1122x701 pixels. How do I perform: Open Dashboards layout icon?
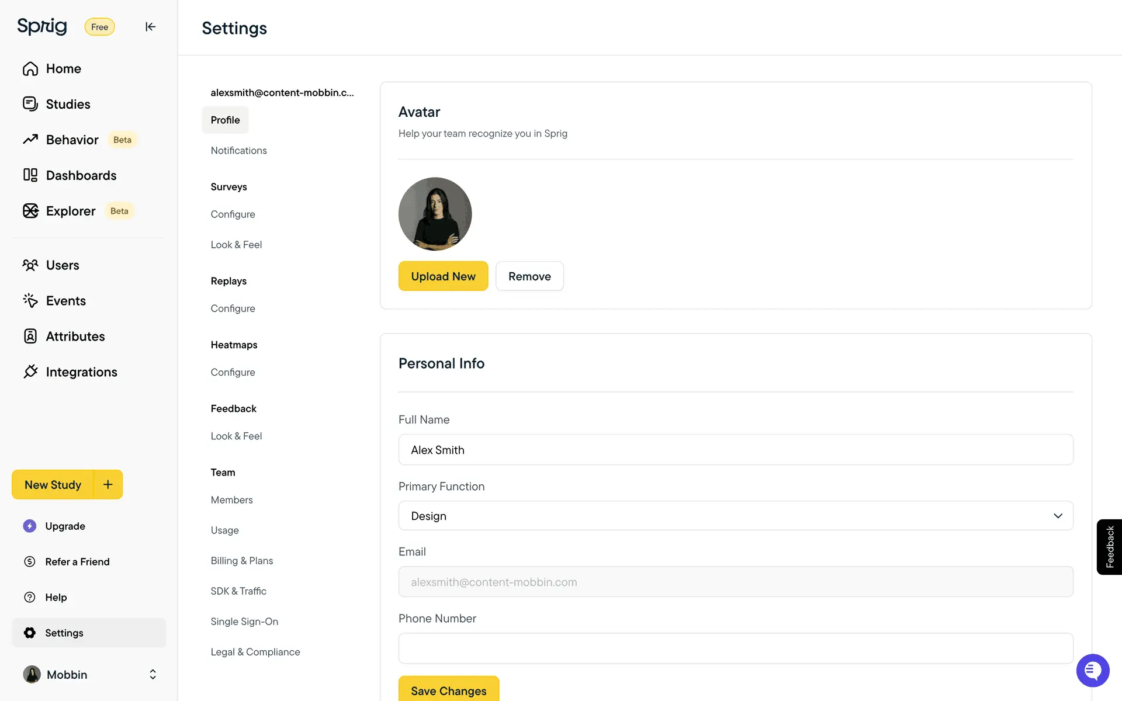tap(30, 175)
